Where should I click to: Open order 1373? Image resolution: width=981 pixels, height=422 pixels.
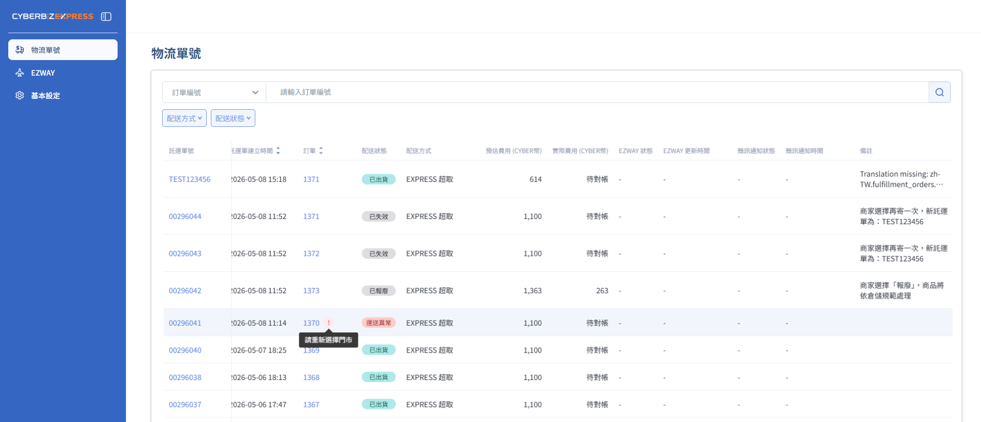pyautogui.click(x=311, y=291)
